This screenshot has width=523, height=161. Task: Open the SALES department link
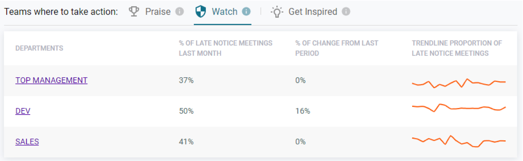coord(27,142)
